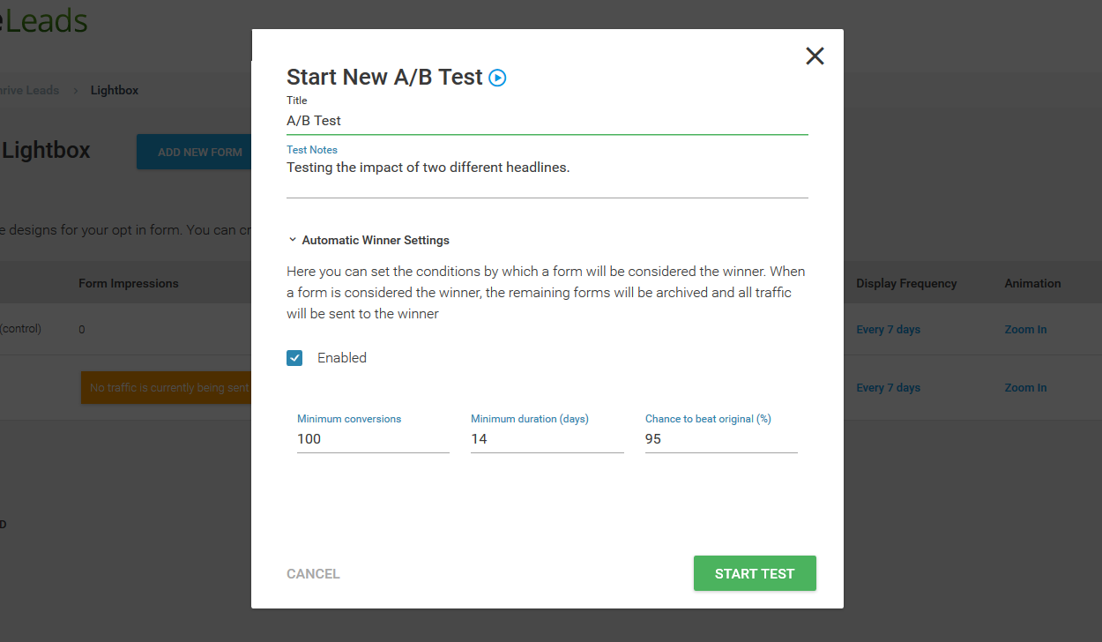Open Zoom In animation in second row

1025,388
